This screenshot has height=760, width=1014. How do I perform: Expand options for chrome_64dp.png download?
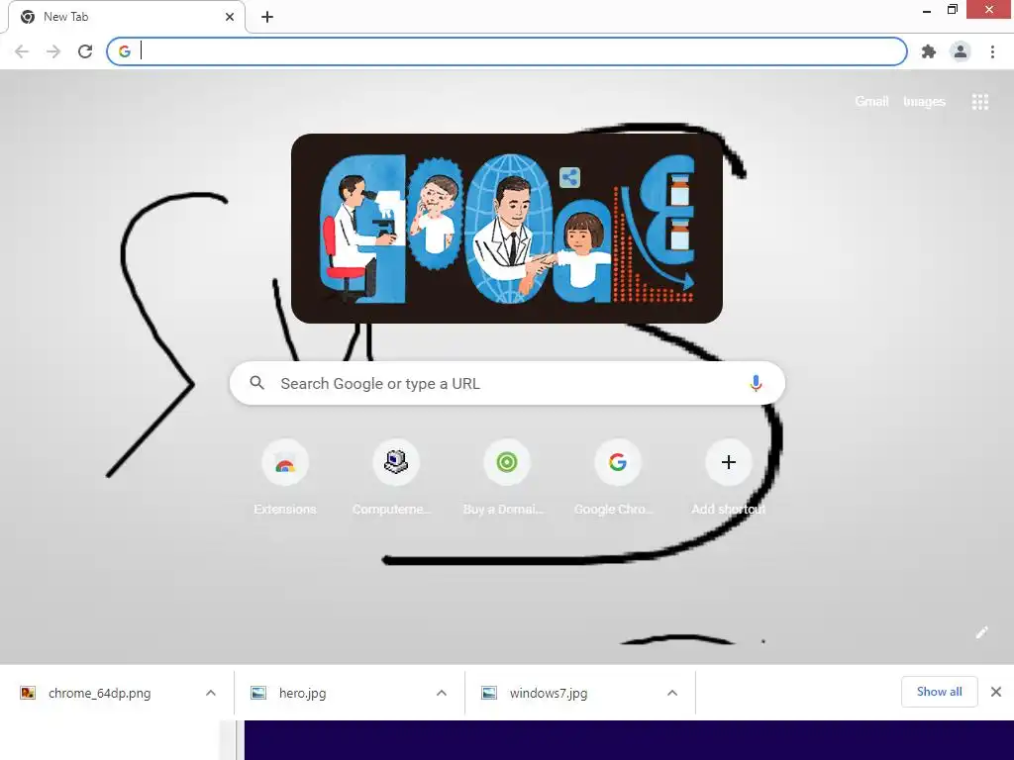(x=211, y=693)
